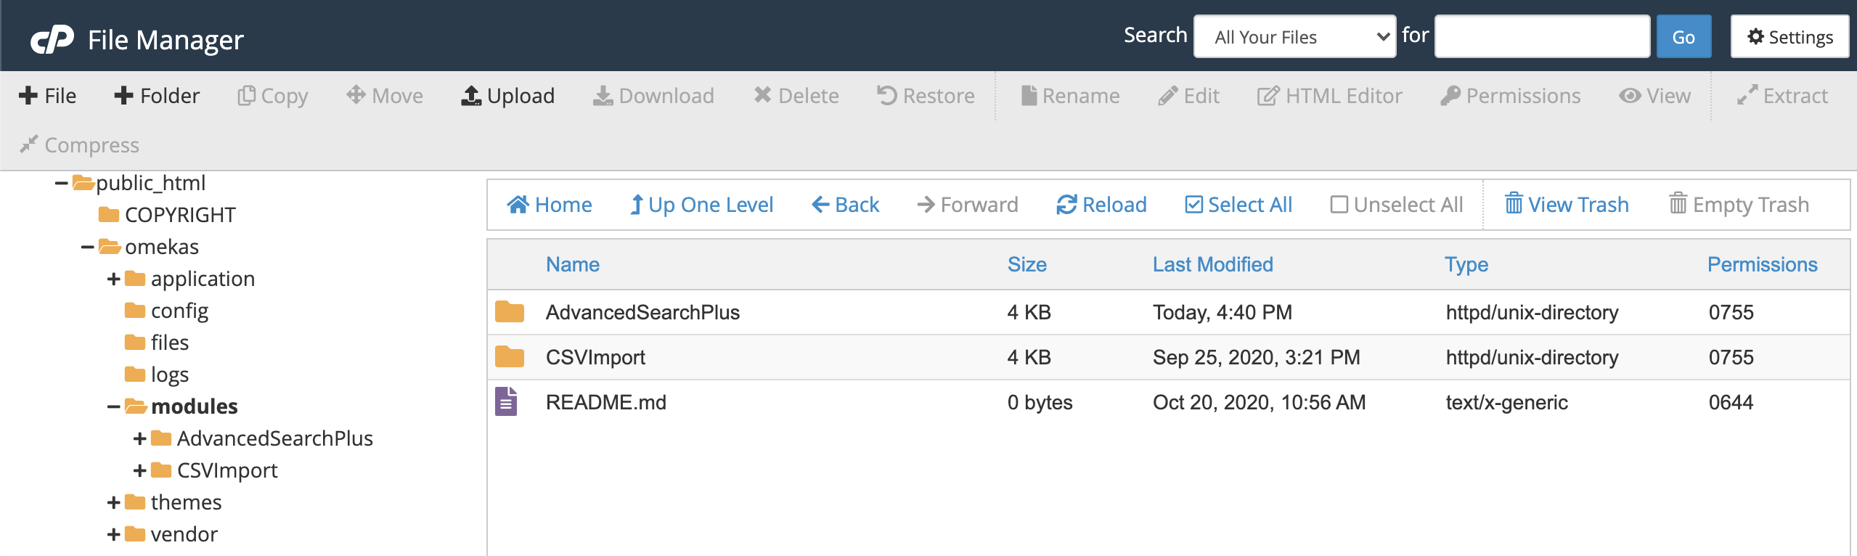Click text/x-generic type cell
Image resolution: width=1857 pixels, height=556 pixels.
click(x=1506, y=402)
